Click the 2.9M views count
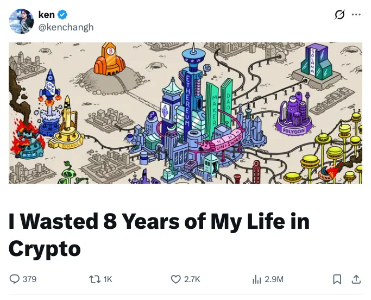The width and height of the screenshot is (371, 300). pos(274,279)
